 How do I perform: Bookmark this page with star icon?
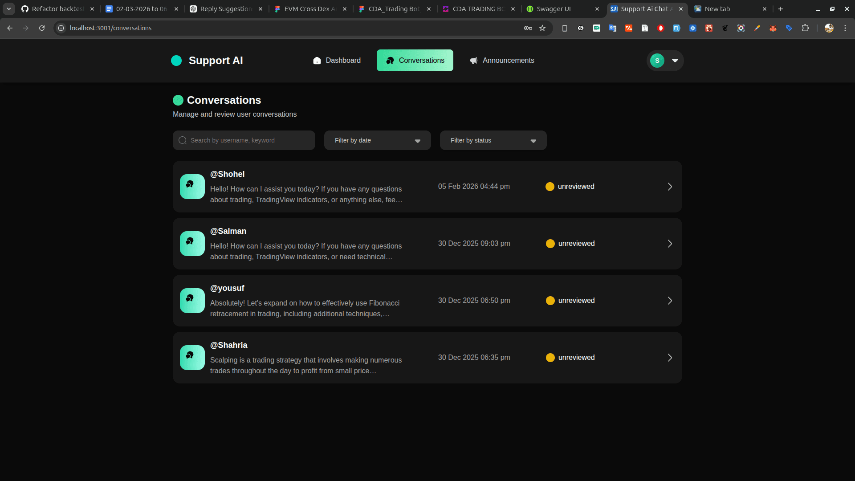pos(542,28)
